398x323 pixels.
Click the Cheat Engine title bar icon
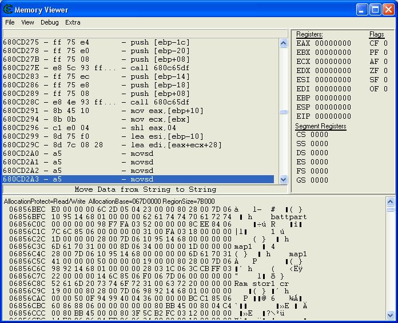8,9
